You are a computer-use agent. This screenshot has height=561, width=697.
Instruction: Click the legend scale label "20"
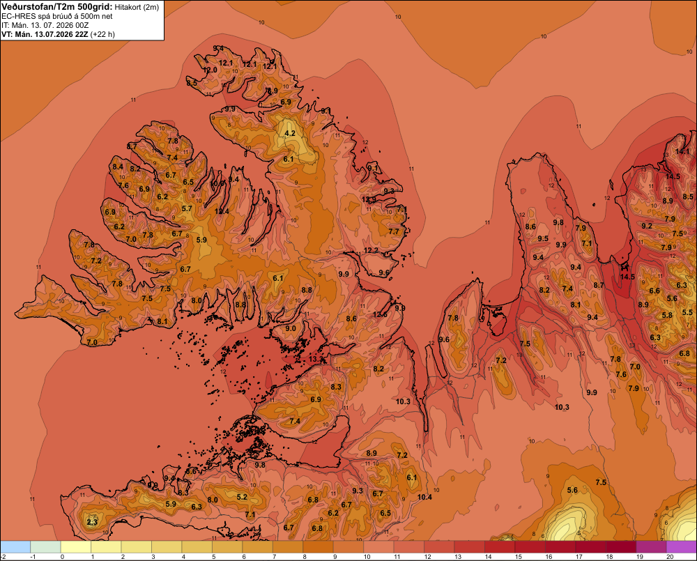coord(670,557)
